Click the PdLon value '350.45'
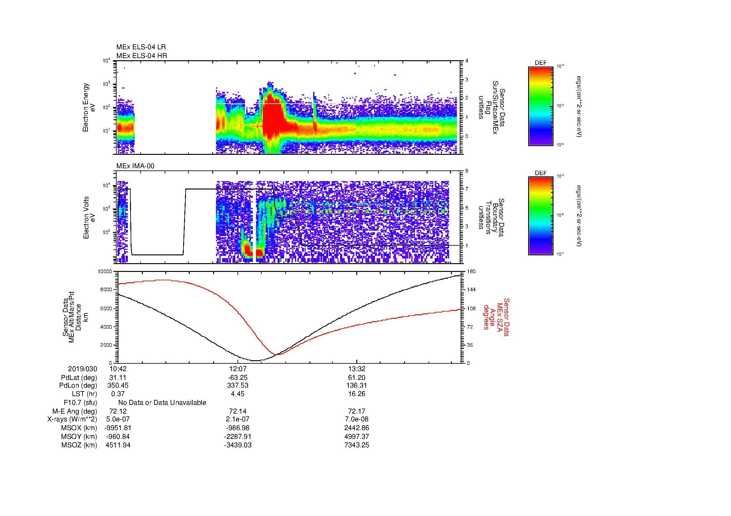Viewport: 731px width, 516px height. click(118, 386)
